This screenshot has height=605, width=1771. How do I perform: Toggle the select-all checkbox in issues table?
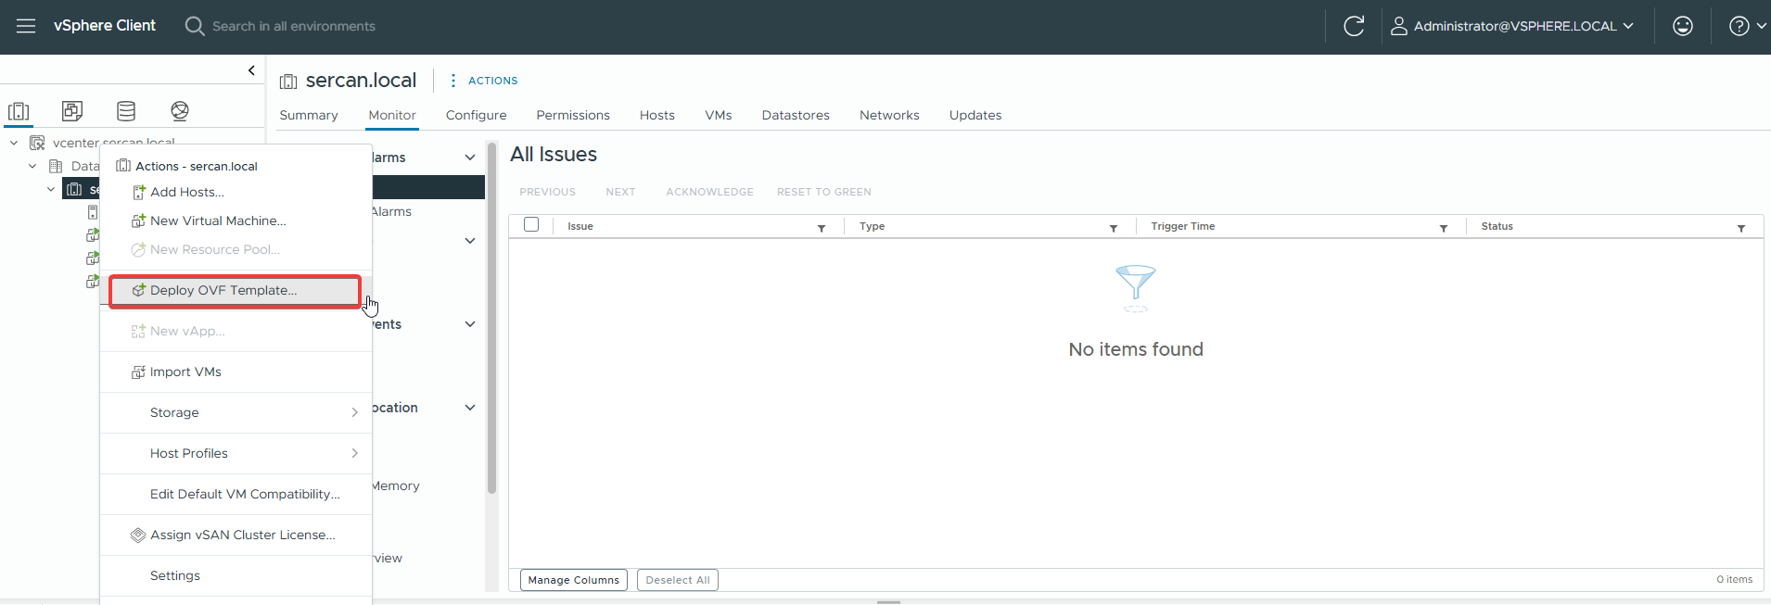tap(531, 225)
